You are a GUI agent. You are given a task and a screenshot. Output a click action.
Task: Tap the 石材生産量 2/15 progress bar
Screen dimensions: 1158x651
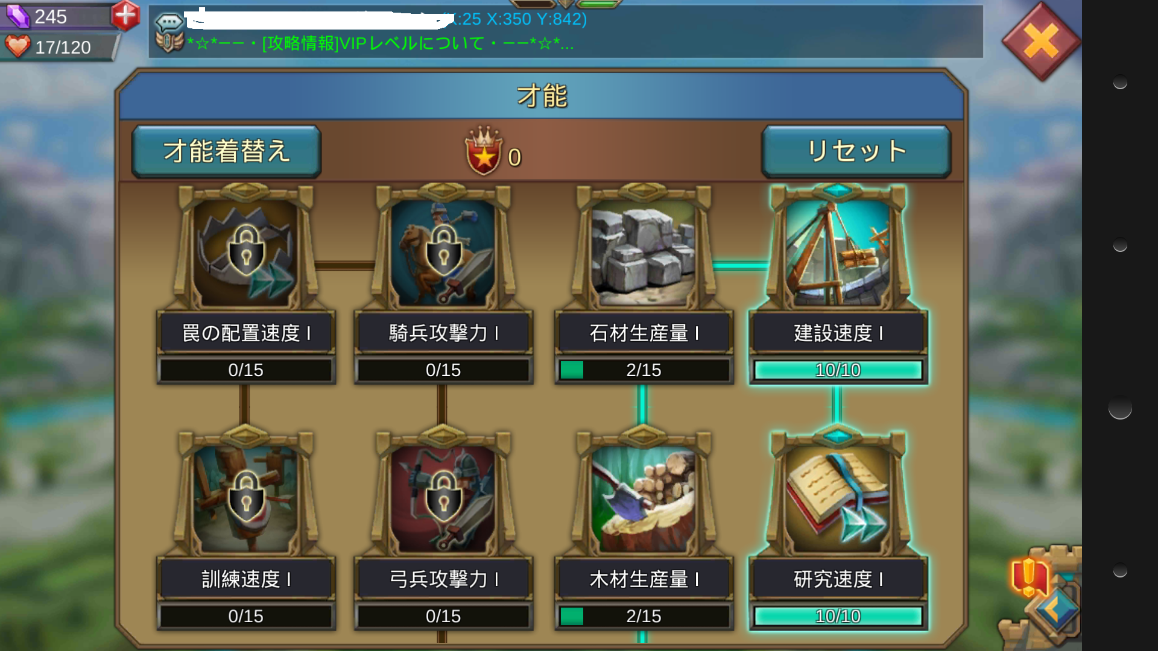[x=644, y=370]
